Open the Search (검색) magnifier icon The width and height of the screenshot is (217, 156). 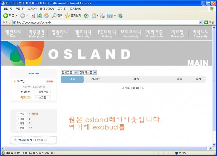[x=54, y=16]
